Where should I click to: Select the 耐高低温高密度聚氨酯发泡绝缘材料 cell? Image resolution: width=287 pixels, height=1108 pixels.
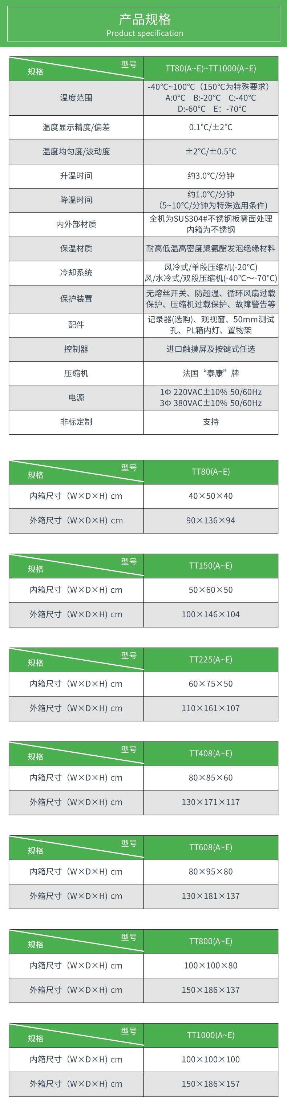[x=211, y=248]
